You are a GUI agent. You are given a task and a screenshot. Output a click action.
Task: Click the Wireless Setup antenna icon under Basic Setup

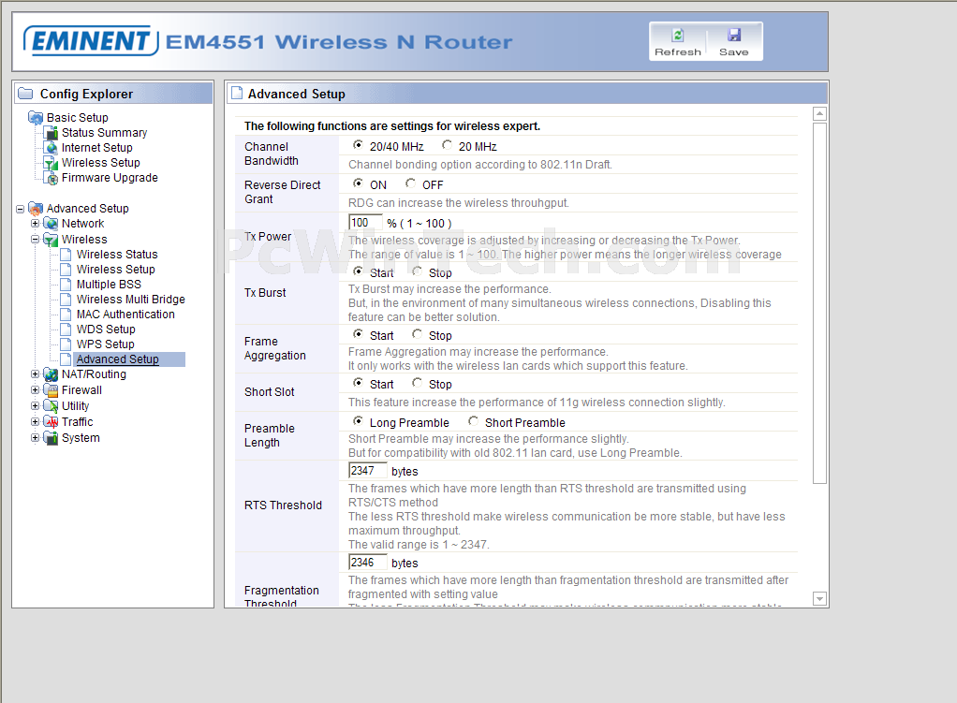[x=52, y=163]
